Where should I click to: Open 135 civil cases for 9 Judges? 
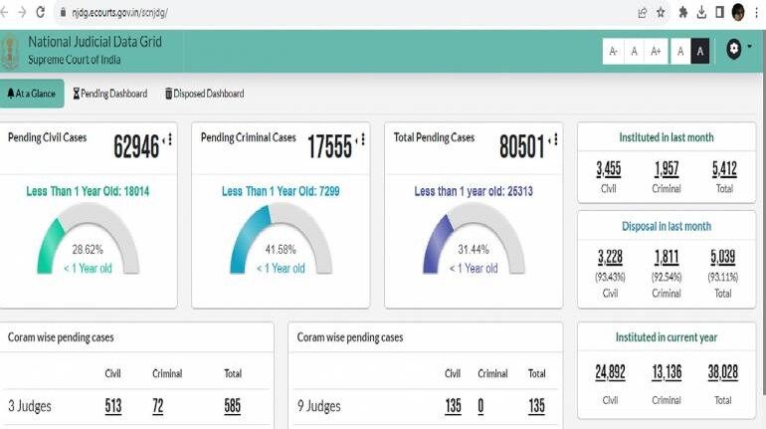click(x=453, y=406)
